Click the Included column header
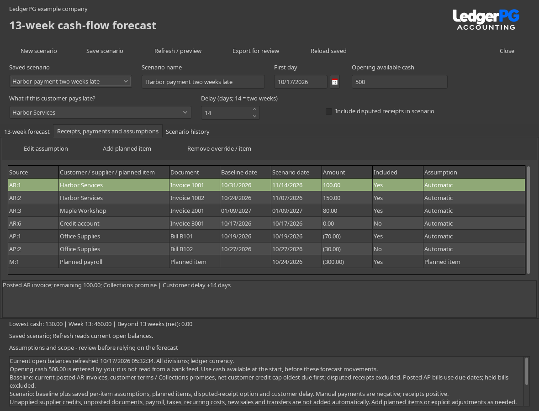The height and width of the screenshot is (411, 539). 398,172
